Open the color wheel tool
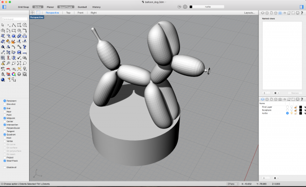This screenshot has width=306, height=187. coord(14,74)
